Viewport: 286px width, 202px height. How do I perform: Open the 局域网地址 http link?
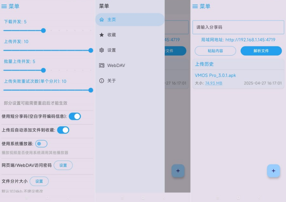tap(250, 40)
